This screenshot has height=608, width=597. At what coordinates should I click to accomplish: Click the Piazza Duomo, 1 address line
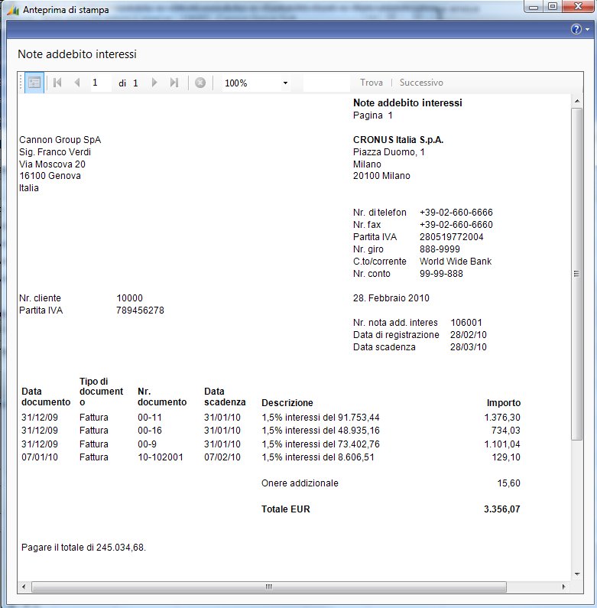click(x=389, y=152)
